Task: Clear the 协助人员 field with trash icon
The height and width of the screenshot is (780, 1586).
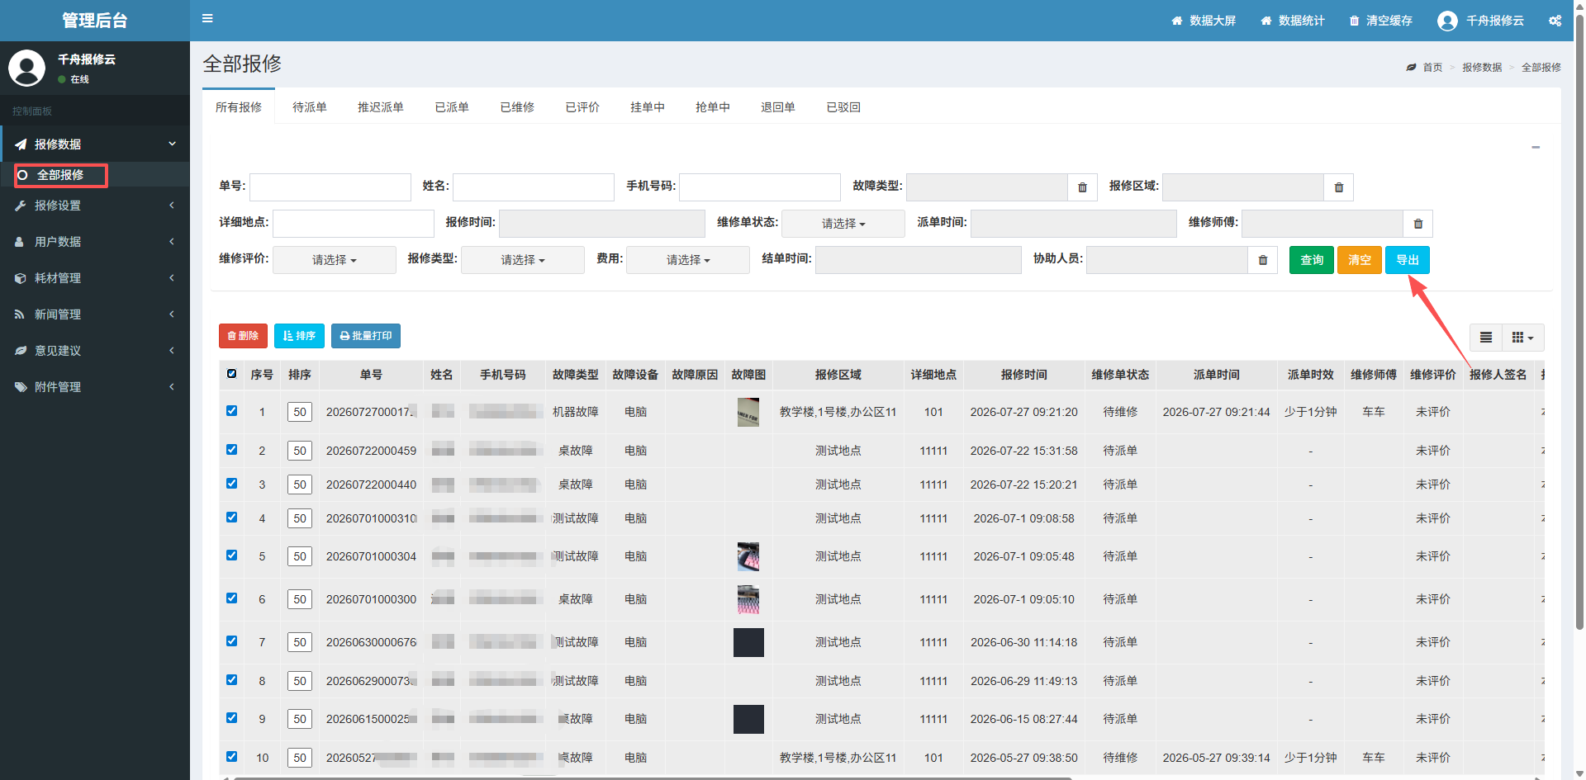Action: click(1262, 260)
